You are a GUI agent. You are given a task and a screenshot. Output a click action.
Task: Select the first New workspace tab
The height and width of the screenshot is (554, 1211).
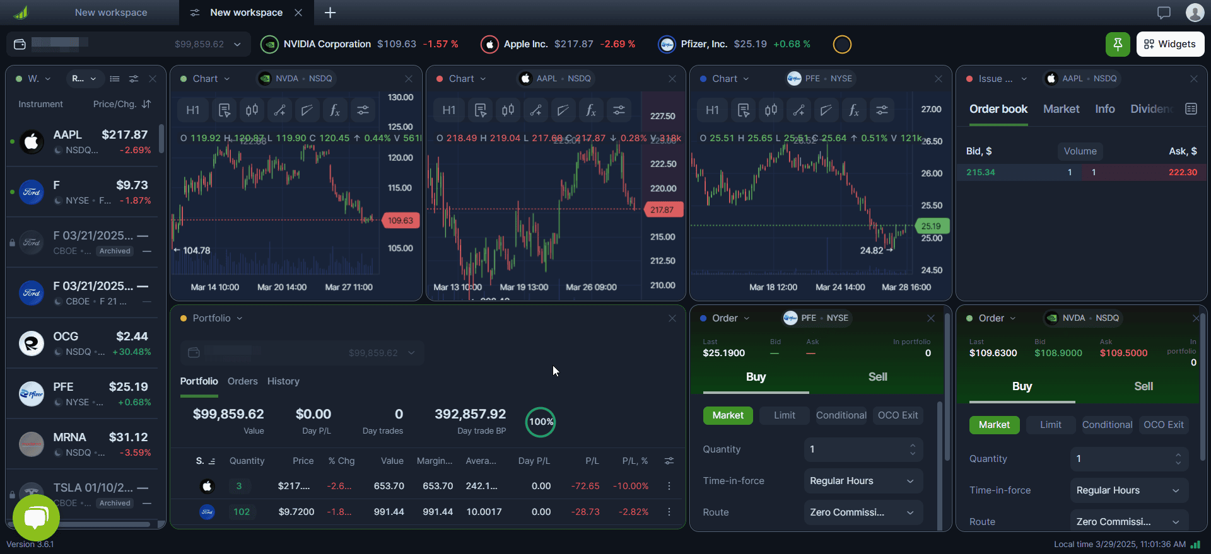point(111,13)
